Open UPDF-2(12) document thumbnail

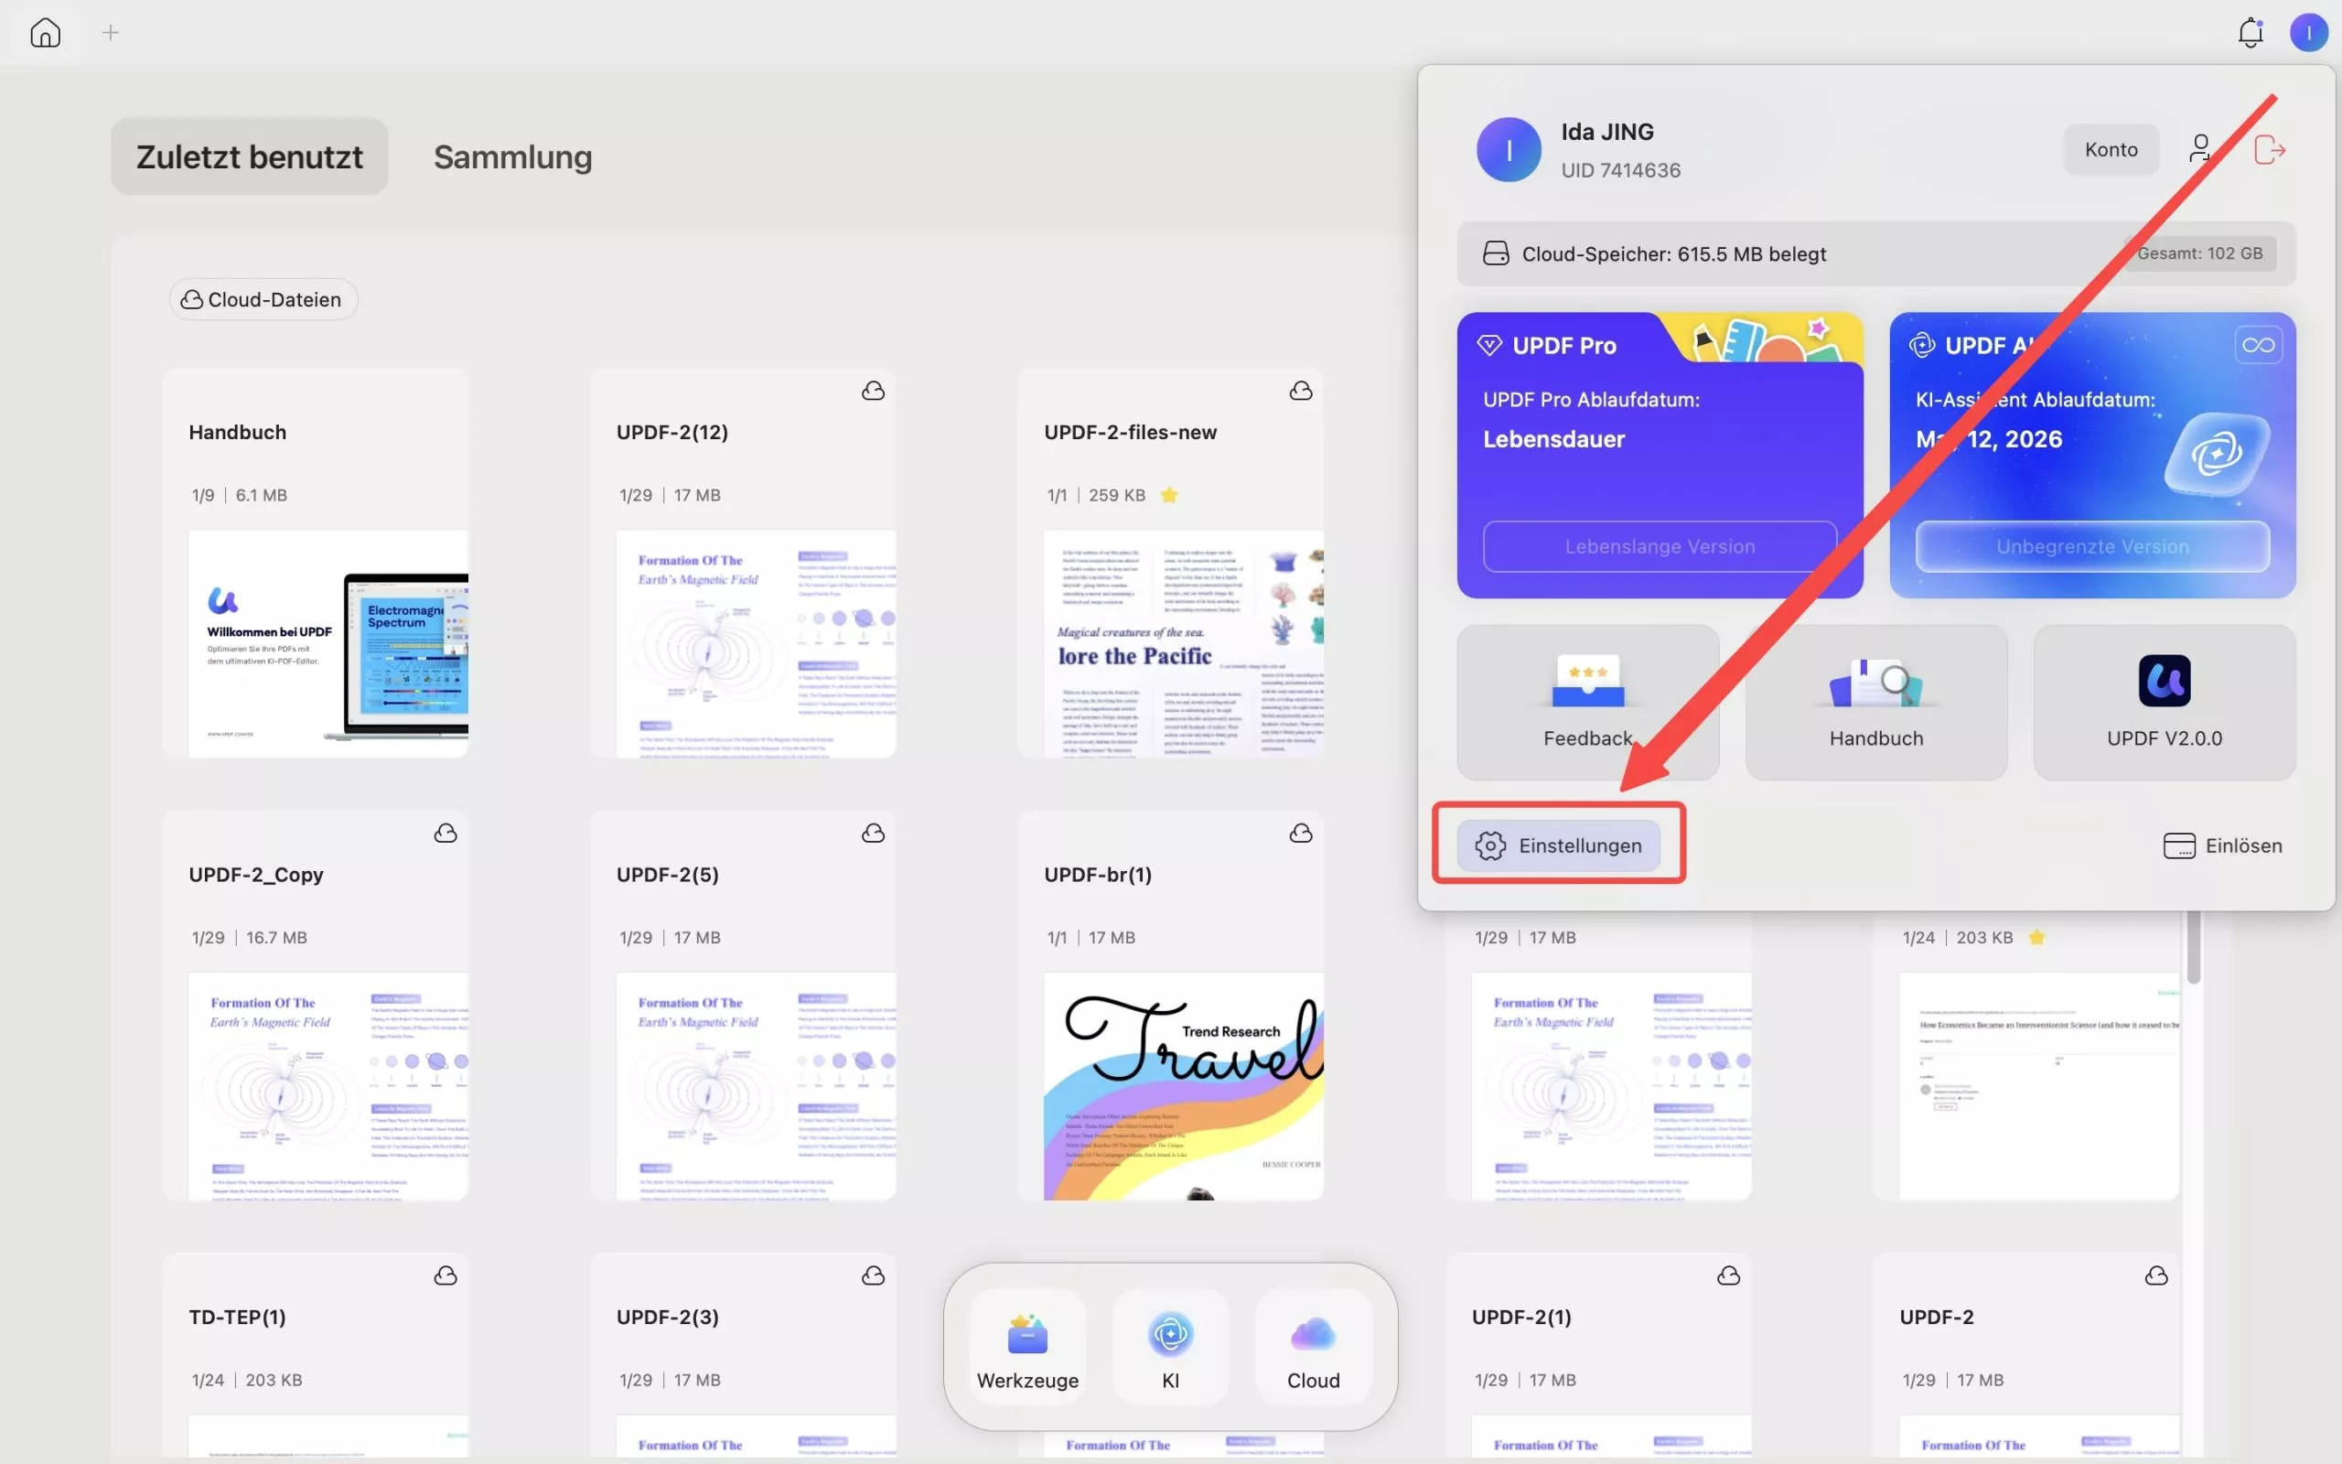pyautogui.click(x=756, y=643)
